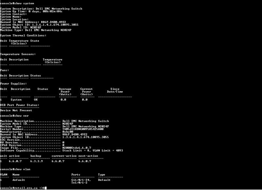Click the 'Fans:' heading
262x190 pixels.
[5, 70]
